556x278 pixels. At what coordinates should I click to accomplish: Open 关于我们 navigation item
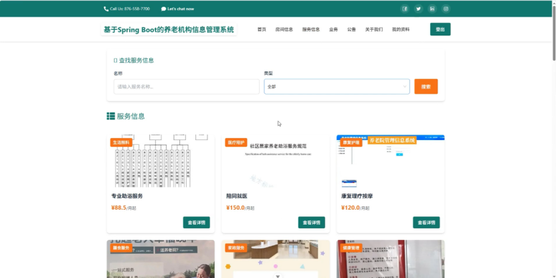(x=374, y=29)
